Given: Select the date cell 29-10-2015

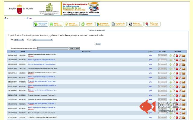Looking at the screenshot, I should pyautogui.click(x=23, y=69).
